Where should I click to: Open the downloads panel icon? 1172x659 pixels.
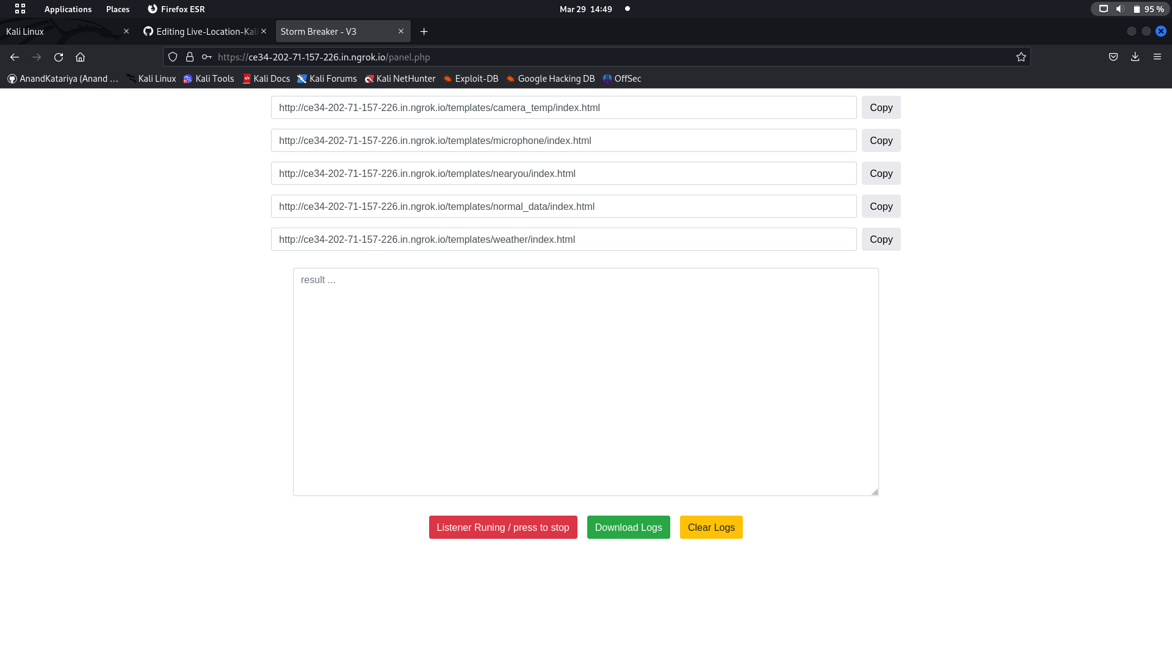pos(1135,57)
